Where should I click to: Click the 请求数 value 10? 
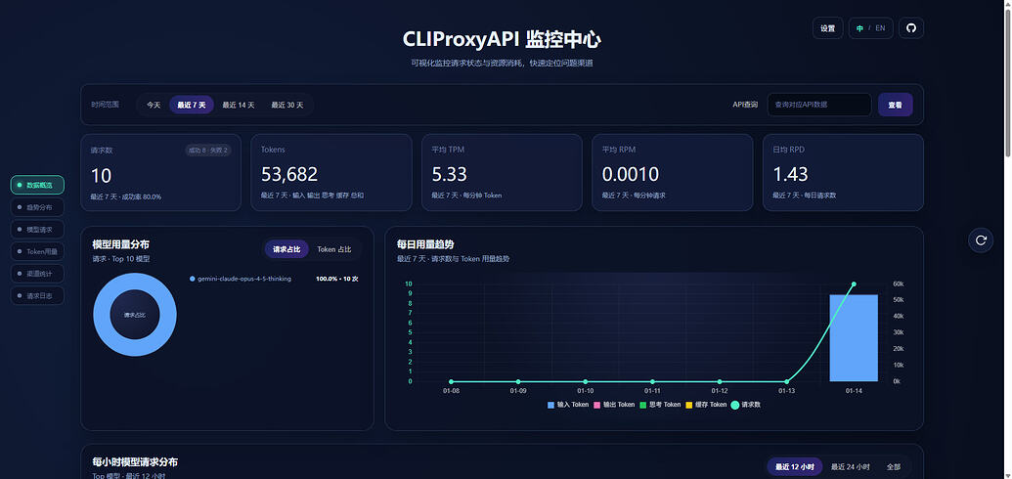click(102, 175)
